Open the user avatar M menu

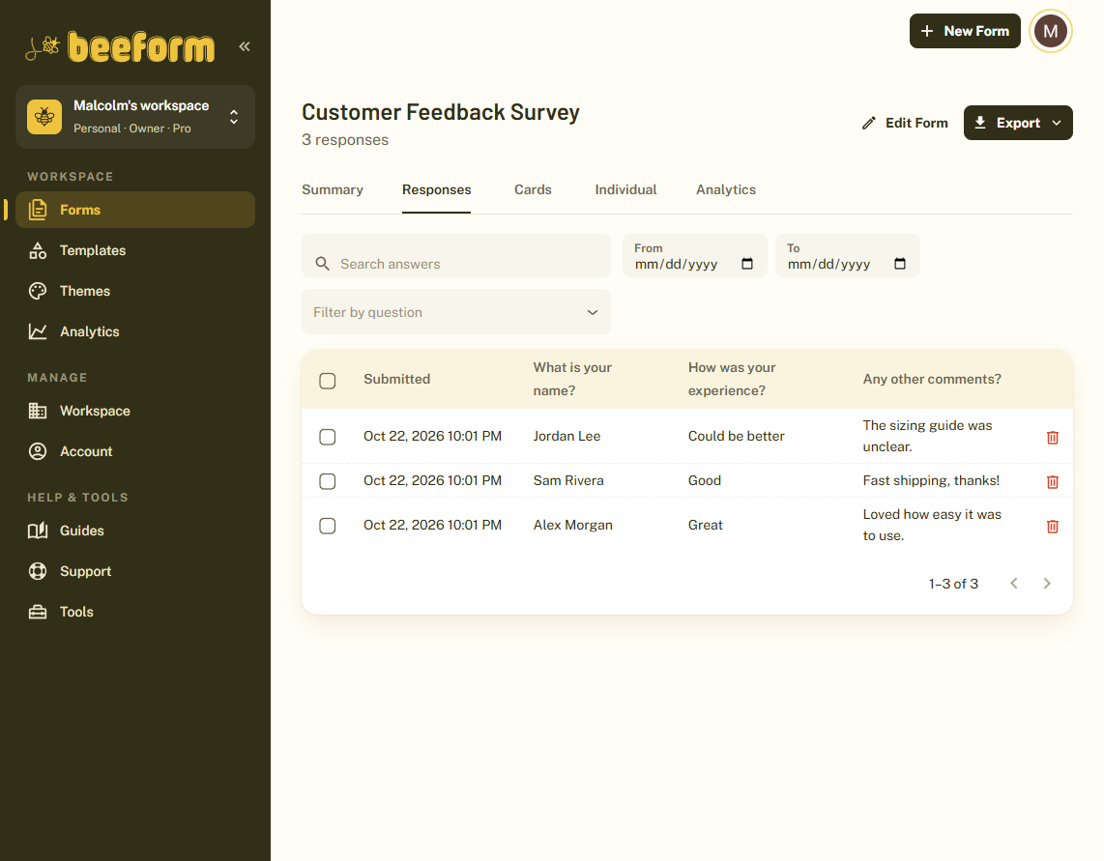[1050, 31]
